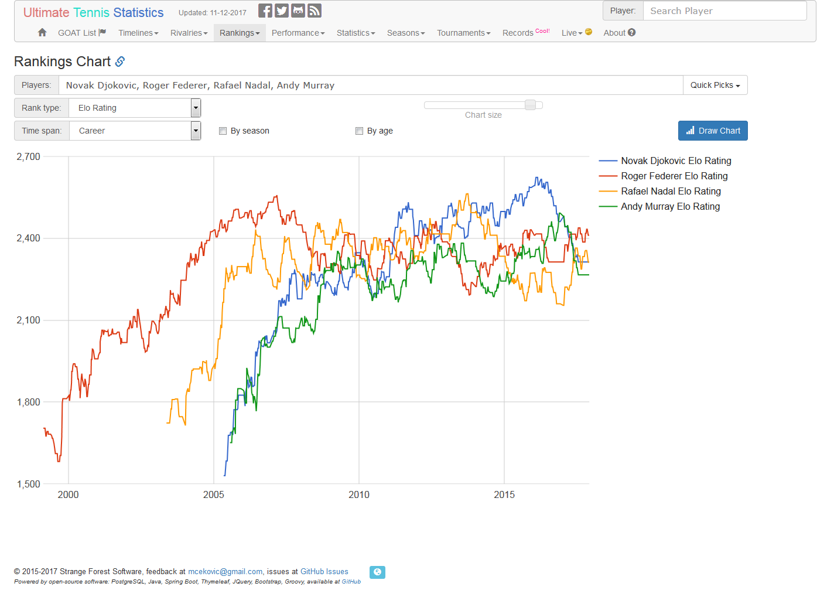Open the GitHub cat icon in header

coord(298,11)
